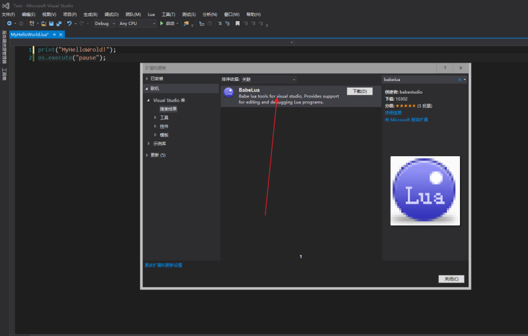Open the 详细信息 details link
This screenshot has width=528, height=336.
(x=395, y=113)
